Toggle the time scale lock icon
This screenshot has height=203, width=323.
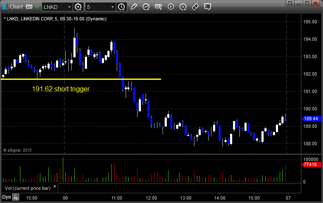pos(16,197)
